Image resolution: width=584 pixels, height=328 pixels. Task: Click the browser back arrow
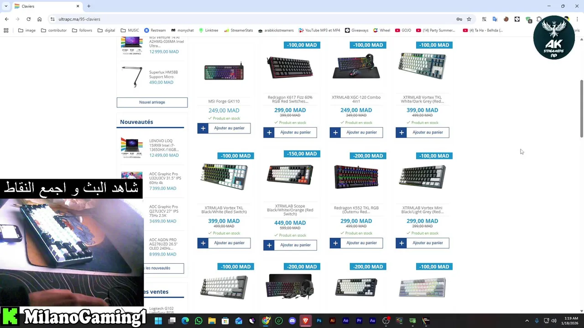point(6,19)
